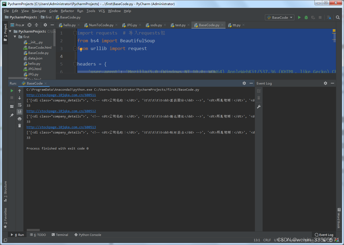The image size is (344, 245).
Task: Click the Run console horizontal scrollbar
Action: point(33,230)
